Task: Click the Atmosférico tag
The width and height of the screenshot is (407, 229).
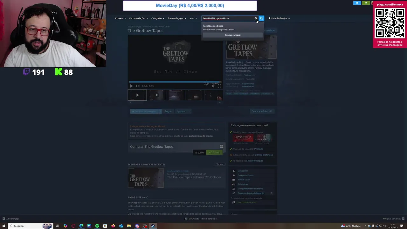Action: pyautogui.click(x=255, y=94)
